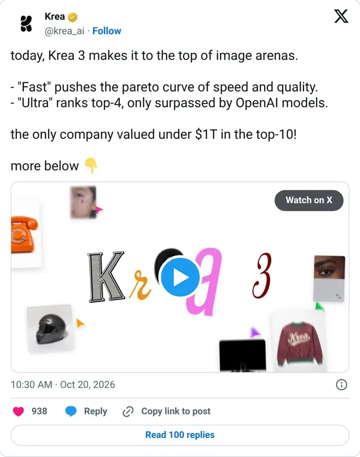Click the Watch on X button
Image resolution: width=360 pixels, height=457 pixels.
[x=309, y=200]
